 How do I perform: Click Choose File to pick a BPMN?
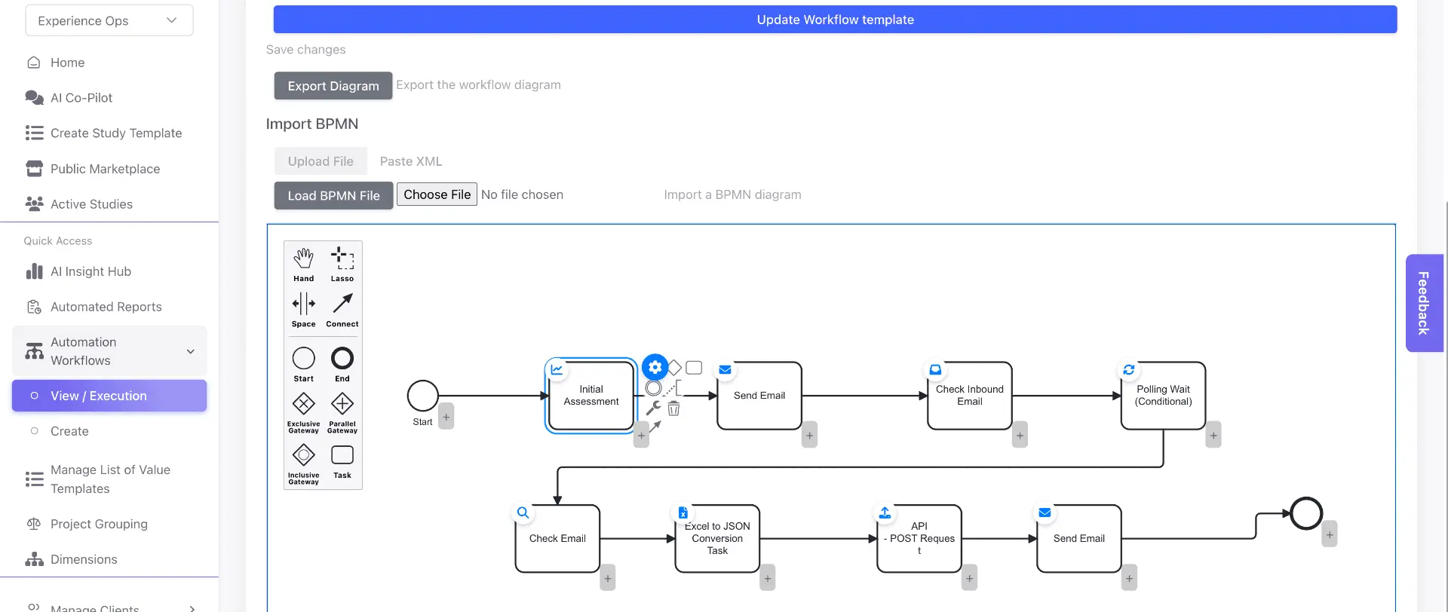click(x=437, y=194)
